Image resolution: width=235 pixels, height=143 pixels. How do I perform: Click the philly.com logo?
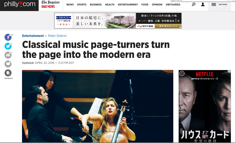pyautogui.click(x=20, y=4)
